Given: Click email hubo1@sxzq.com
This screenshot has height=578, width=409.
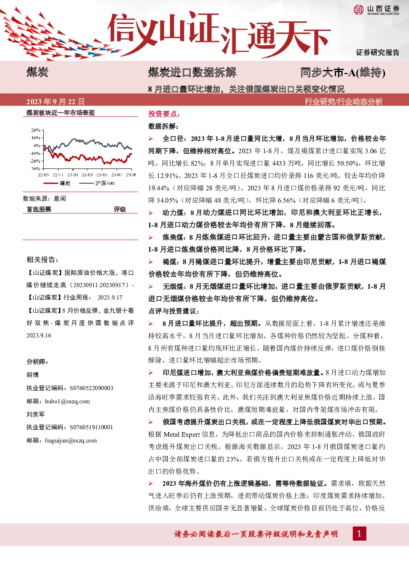Looking at the screenshot, I should (68, 401).
